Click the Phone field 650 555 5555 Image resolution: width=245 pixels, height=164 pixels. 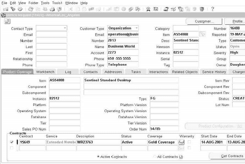[x=123, y=59]
